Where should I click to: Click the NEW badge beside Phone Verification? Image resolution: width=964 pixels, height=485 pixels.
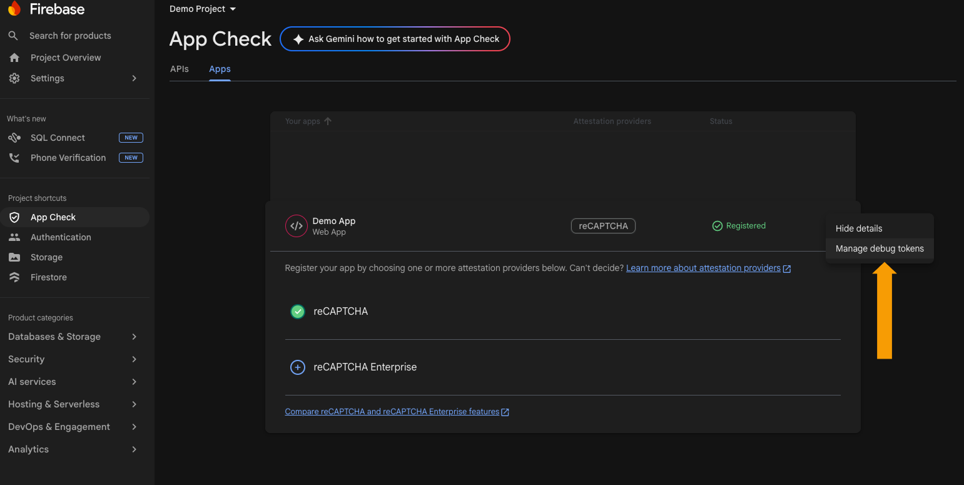(x=131, y=158)
